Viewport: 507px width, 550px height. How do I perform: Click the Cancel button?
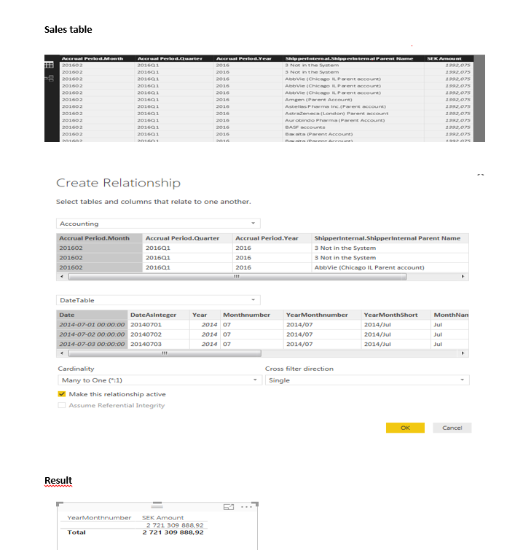click(452, 428)
